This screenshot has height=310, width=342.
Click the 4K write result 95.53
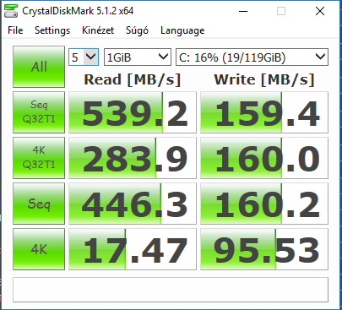pyautogui.click(x=264, y=249)
